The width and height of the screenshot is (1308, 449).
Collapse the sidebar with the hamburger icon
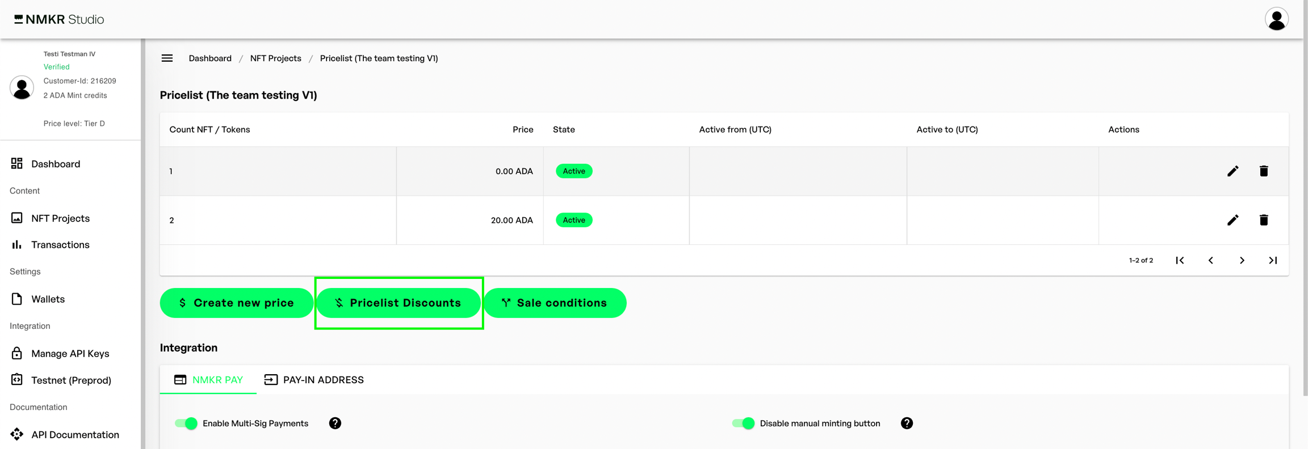pyautogui.click(x=167, y=58)
